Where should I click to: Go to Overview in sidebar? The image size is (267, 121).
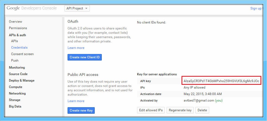15,22
